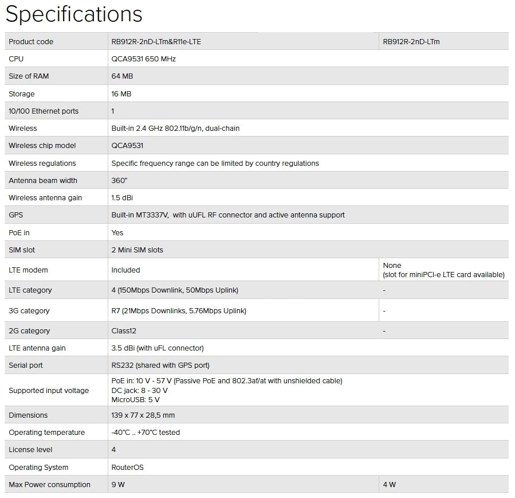Click the Wireless regulations description text
Viewport: 515px width, 498px height.
(x=215, y=164)
